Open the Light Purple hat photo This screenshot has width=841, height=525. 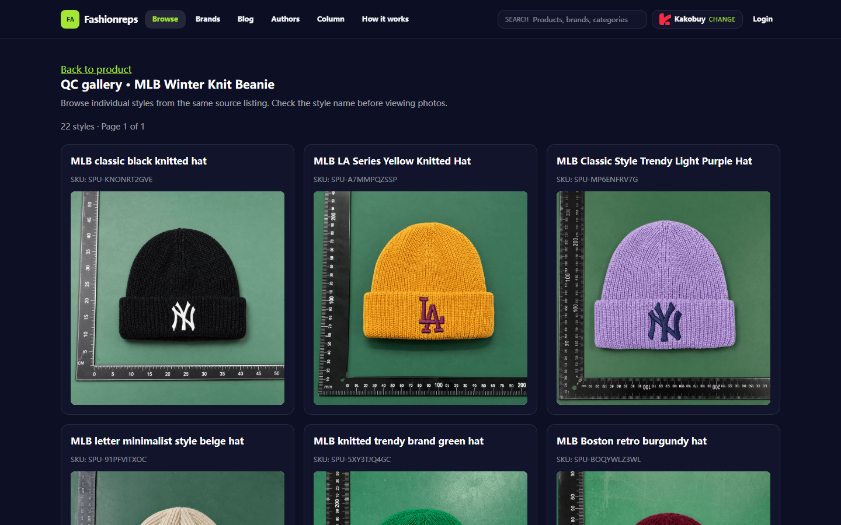tap(663, 298)
